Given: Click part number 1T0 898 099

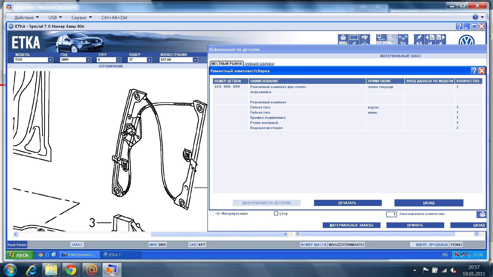Looking at the screenshot, I should (227, 87).
